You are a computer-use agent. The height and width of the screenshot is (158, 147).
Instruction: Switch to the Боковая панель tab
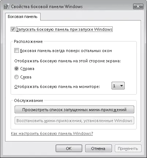click(23, 16)
